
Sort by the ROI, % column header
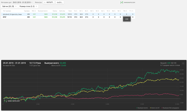tap(34, 11)
